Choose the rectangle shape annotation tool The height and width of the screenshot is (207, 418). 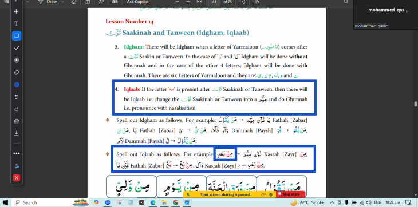point(17,36)
